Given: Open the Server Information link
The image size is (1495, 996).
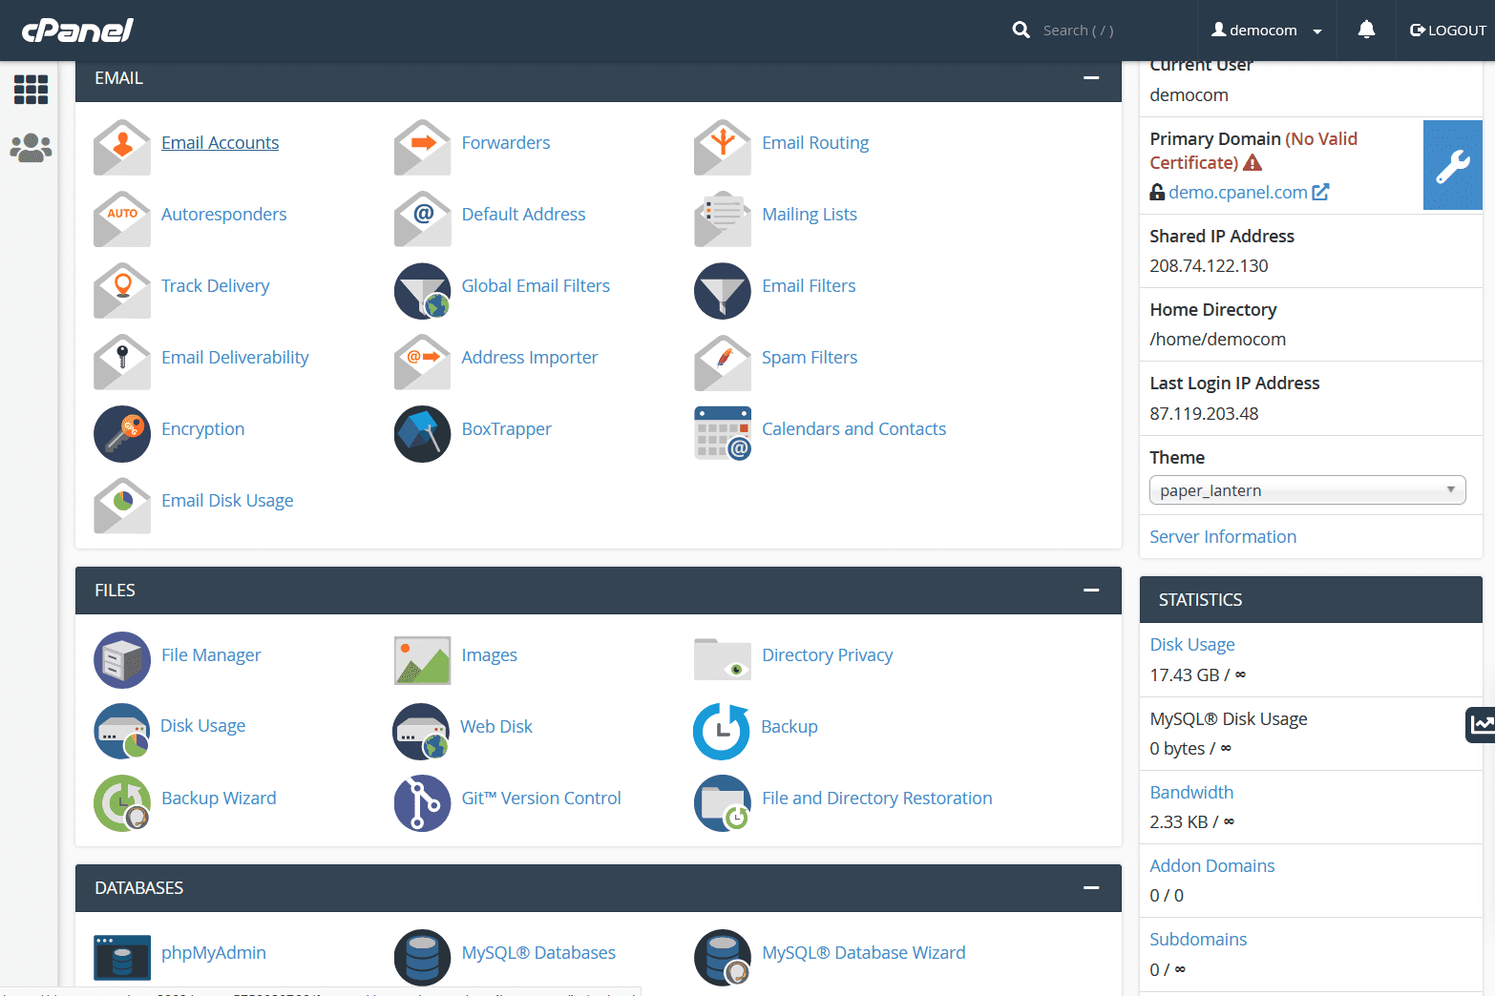Looking at the screenshot, I should pyautogui.click(x=1223, y=536).
